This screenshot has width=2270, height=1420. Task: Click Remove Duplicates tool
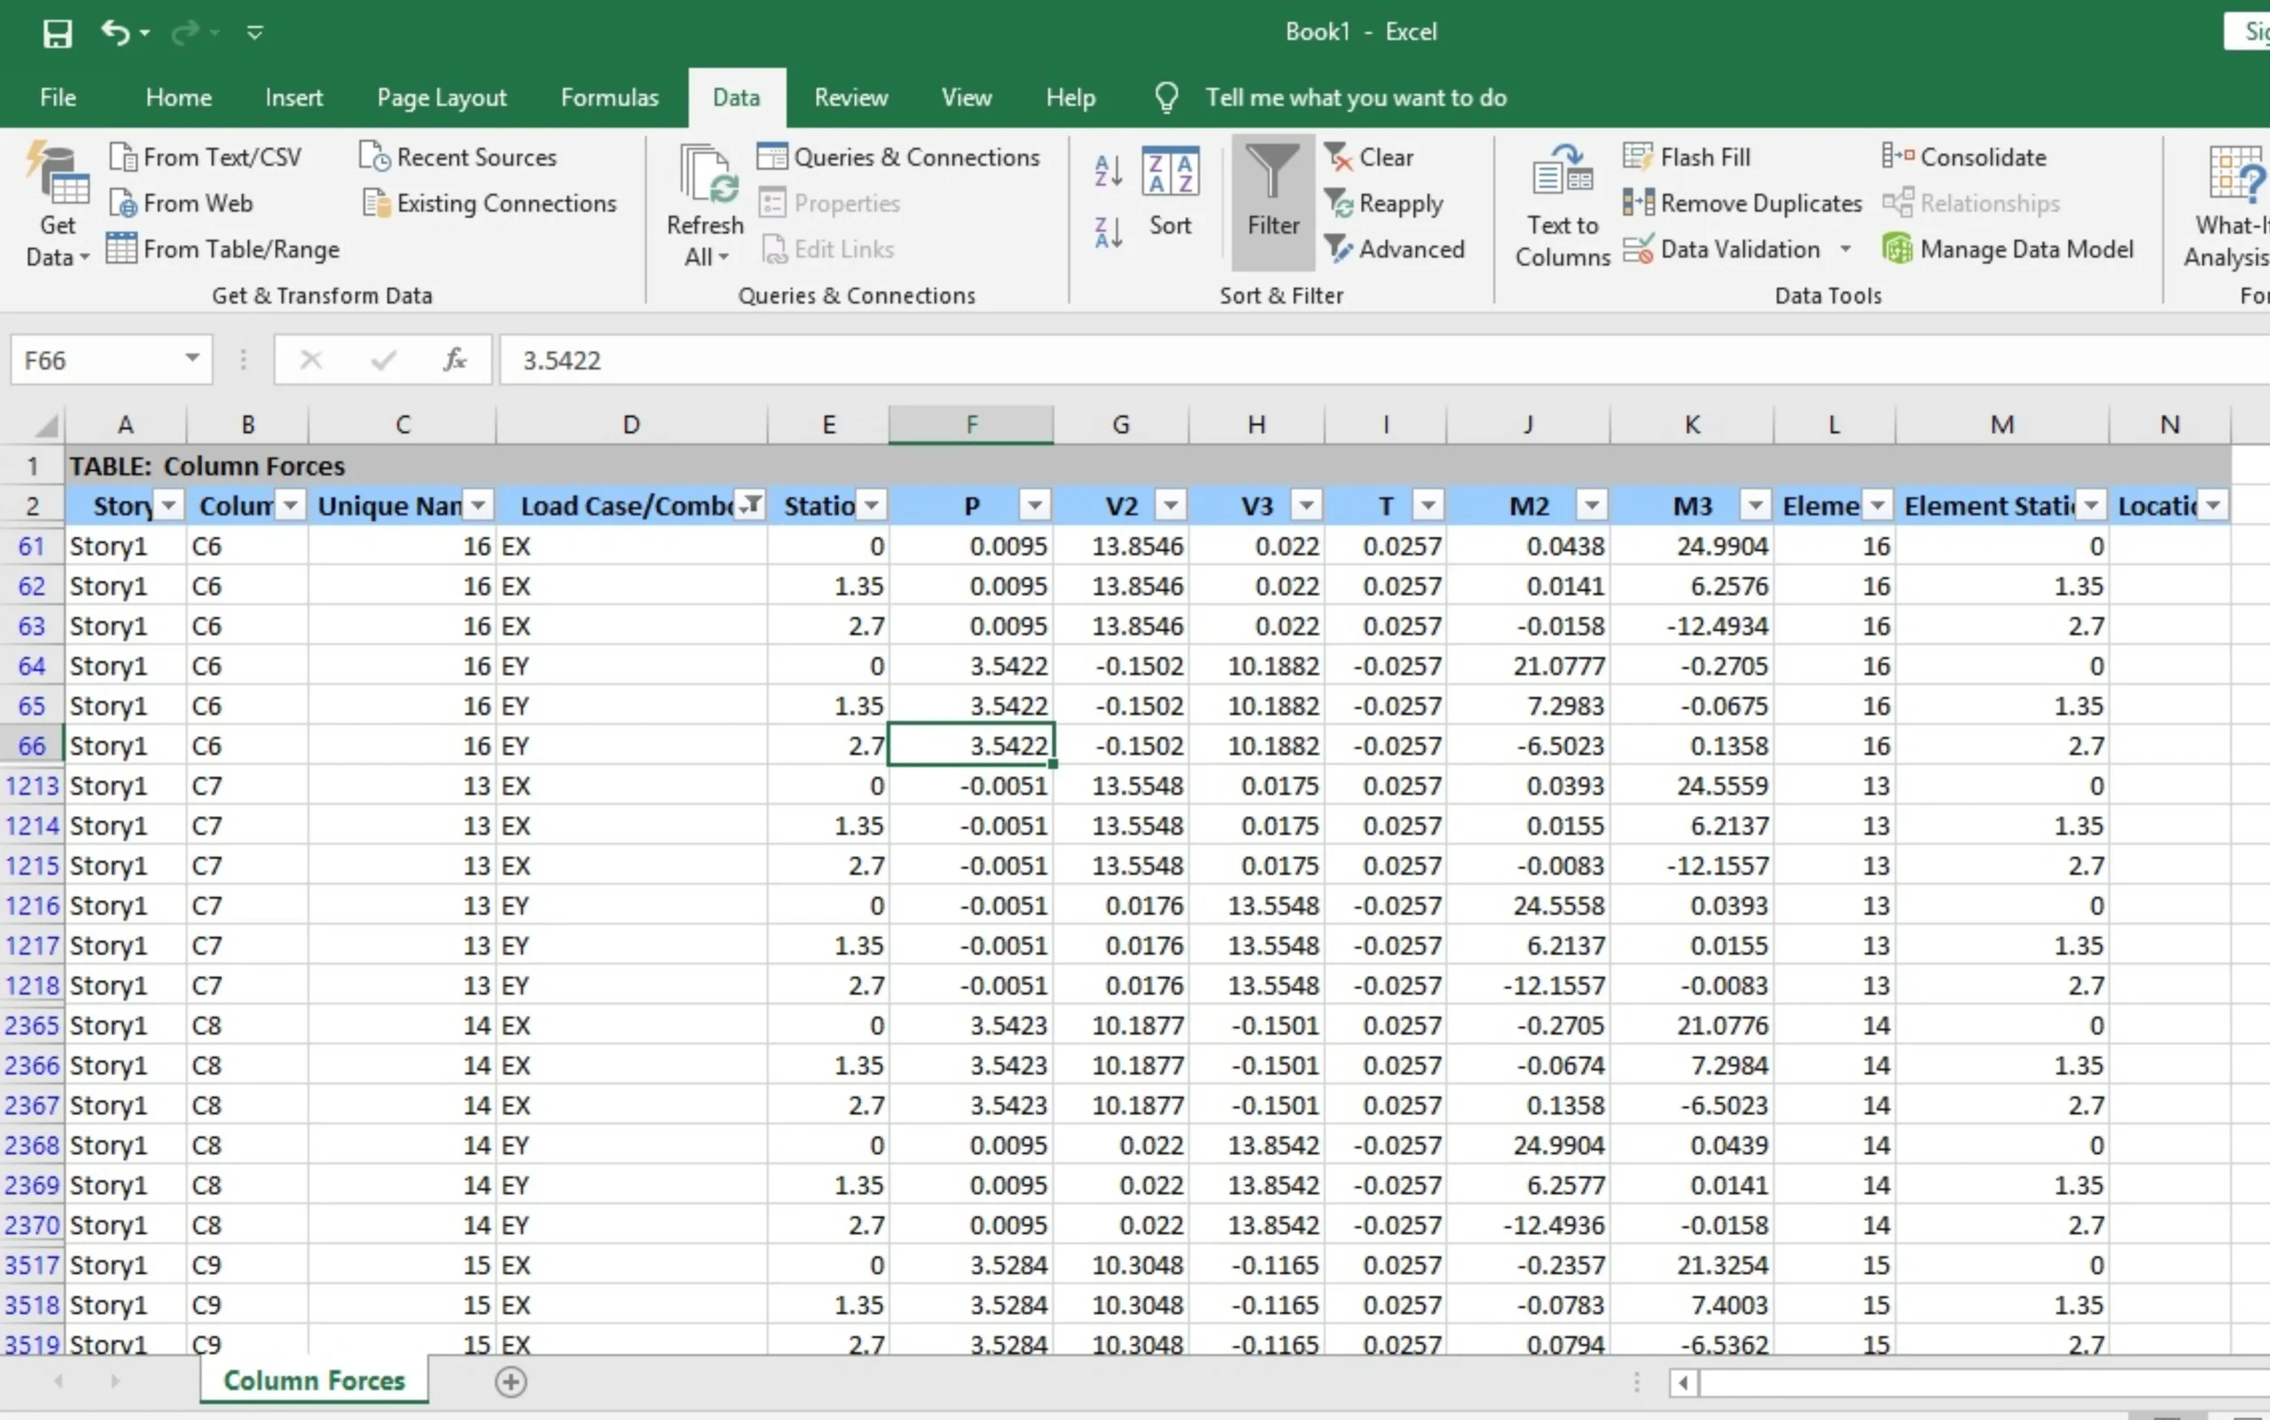1742,203
